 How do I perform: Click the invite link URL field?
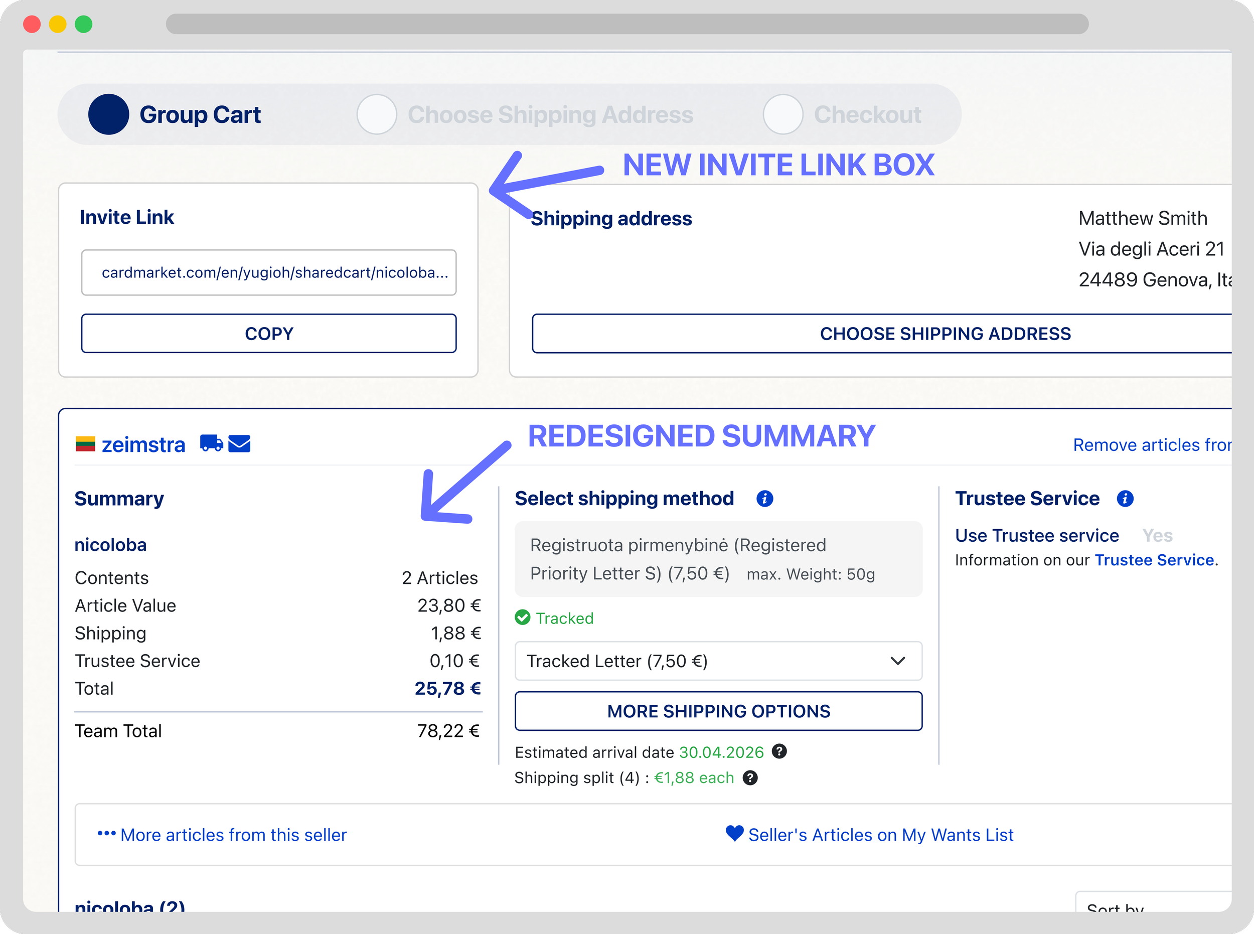click(x=268, y=272)
